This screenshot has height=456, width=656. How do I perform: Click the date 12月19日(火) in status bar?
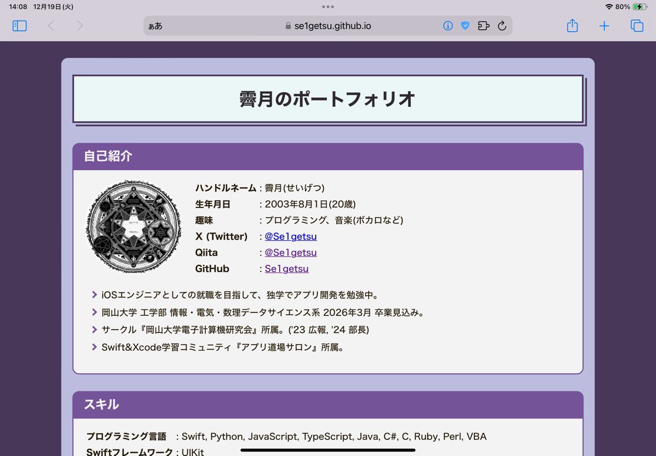tap(53, 7)
